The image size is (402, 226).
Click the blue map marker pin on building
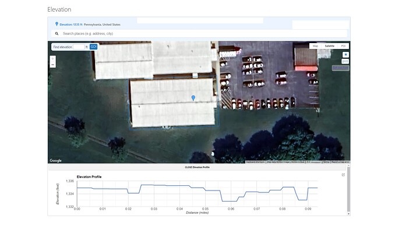point(193,98)
